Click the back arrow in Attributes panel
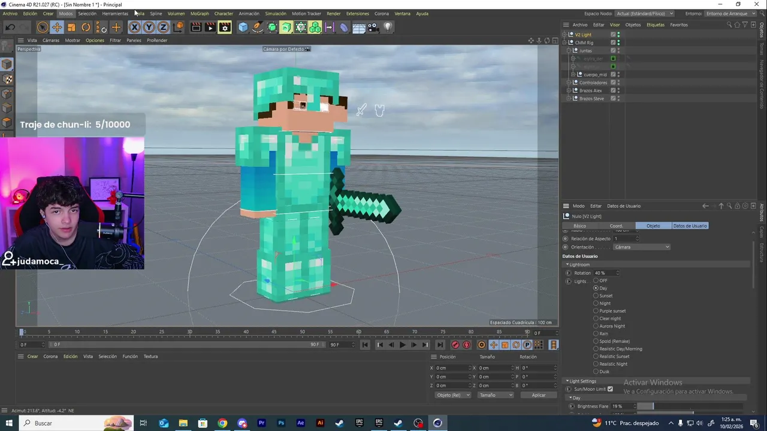Image resolution: width=767 pixels, height=431 pixels. pyautogui.click(x=705, y=206)
